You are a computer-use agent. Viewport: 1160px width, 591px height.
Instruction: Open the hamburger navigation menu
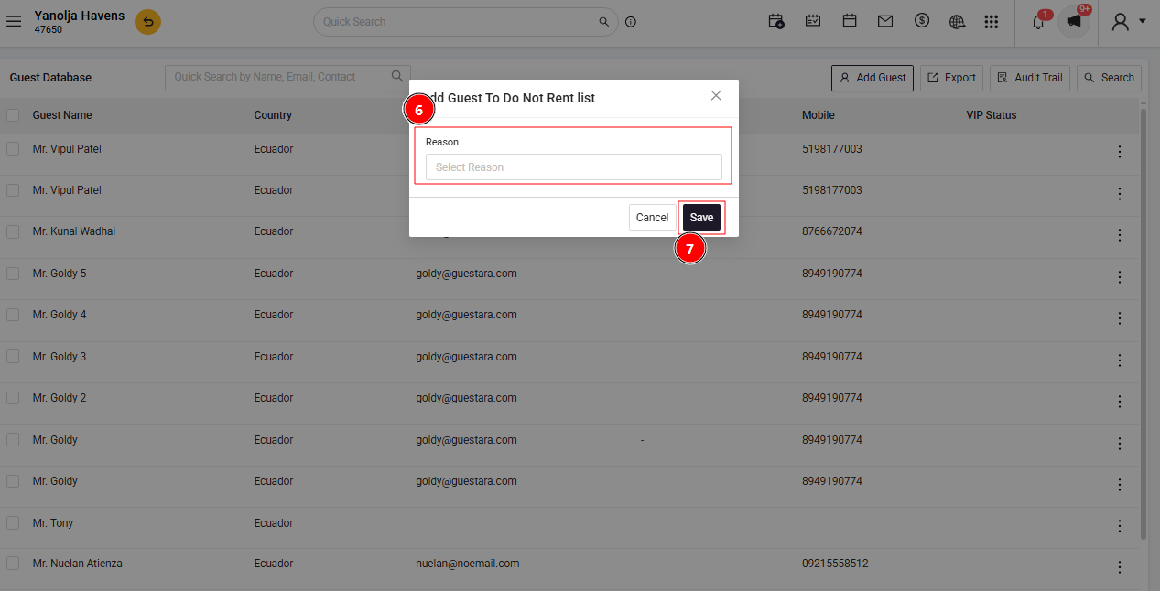pyautogui.click(x=14, y=22)
